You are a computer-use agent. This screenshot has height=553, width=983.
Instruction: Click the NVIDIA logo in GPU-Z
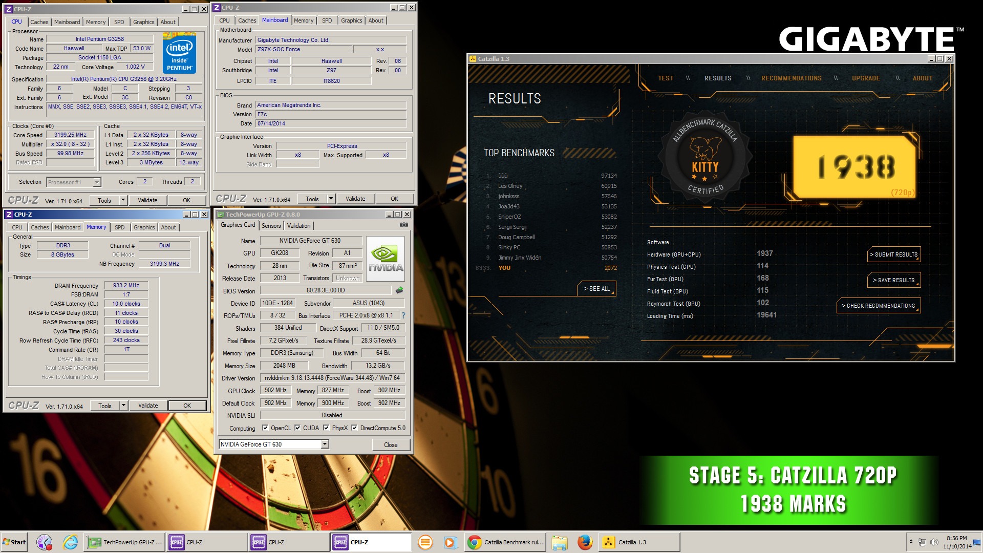coord(386,259)
